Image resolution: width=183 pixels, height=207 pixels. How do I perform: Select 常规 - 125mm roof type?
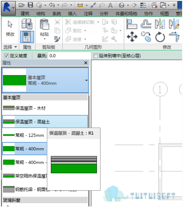[25, 135]
